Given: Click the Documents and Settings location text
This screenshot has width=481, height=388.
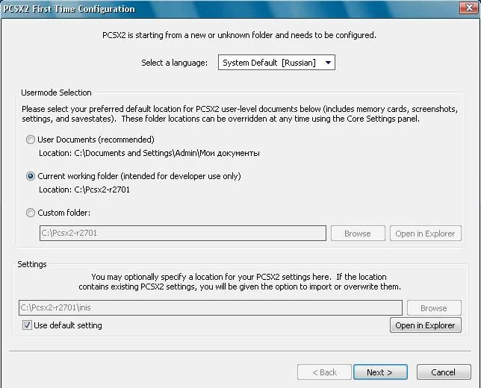Looking at the screenshot, I should tap(149, 153).
